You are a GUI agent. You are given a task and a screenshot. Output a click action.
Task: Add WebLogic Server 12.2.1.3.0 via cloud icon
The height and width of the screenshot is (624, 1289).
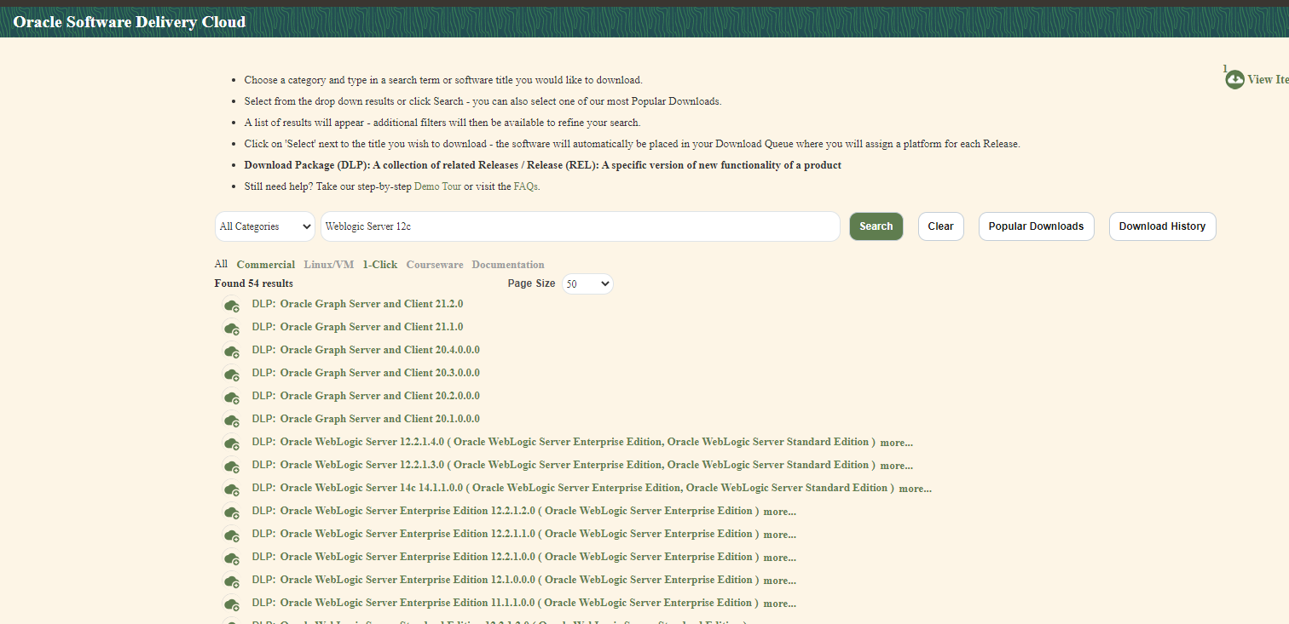(231, 467)
